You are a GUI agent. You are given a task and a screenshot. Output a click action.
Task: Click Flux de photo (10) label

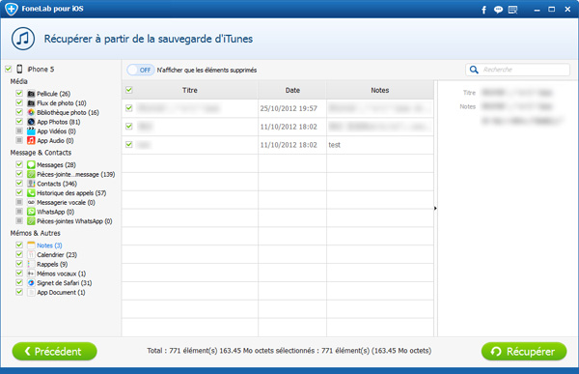click(62, 103)
